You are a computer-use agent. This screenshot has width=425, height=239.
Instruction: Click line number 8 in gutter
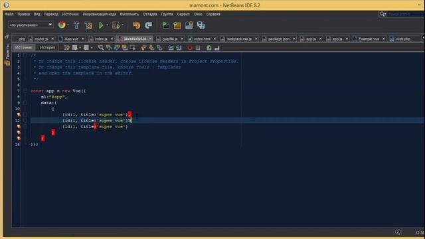[19, 97]
